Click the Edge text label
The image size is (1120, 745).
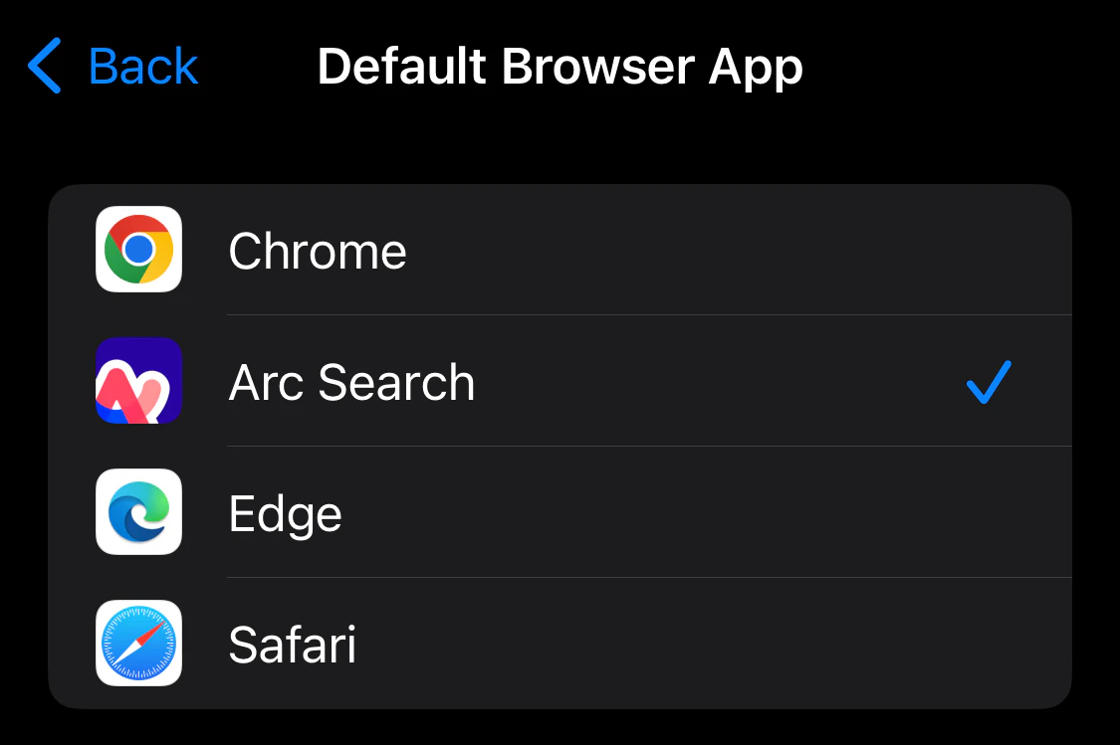[285, 514]
